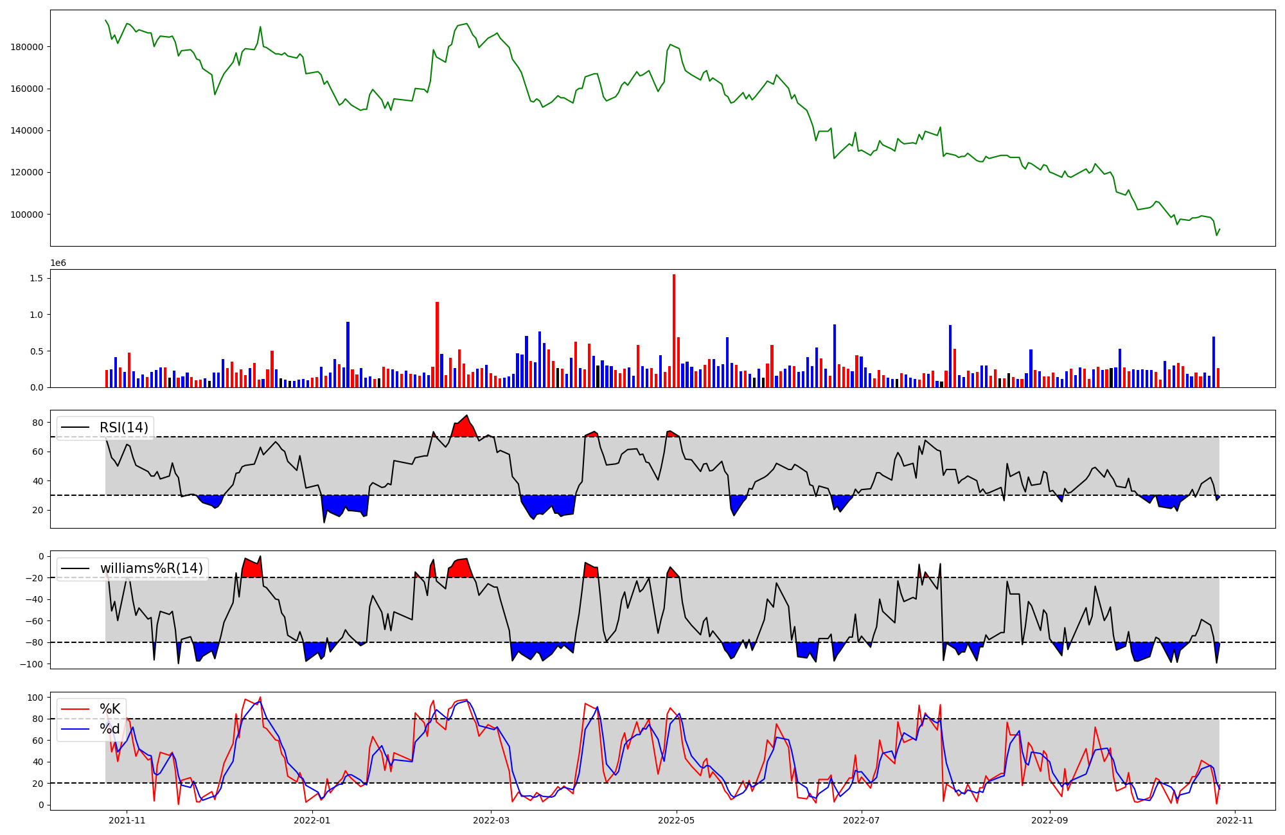Click the 1.5 volume axis tick label
The width and height of the screenshot is (1285, 835).
[36, 278]
